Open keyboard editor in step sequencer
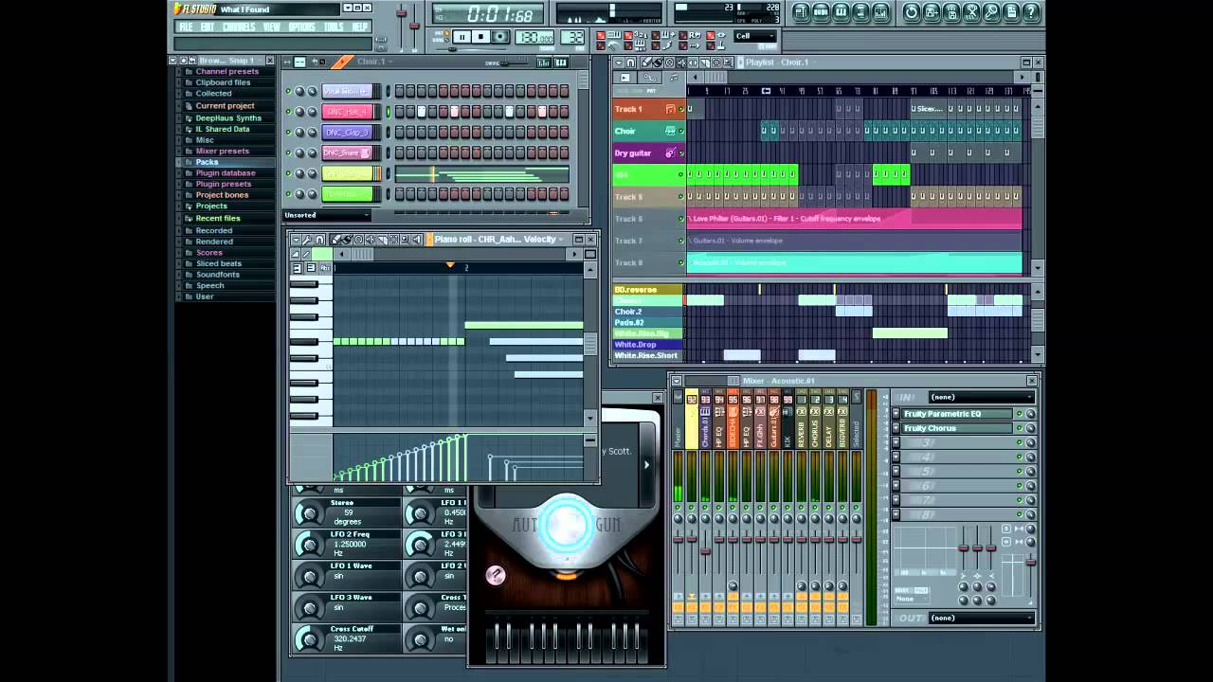Screen dimensions: 1213x682 click(561, 63)
